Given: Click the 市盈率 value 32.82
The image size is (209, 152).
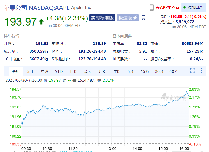Looking at the screenshot, I should [142, 44].
